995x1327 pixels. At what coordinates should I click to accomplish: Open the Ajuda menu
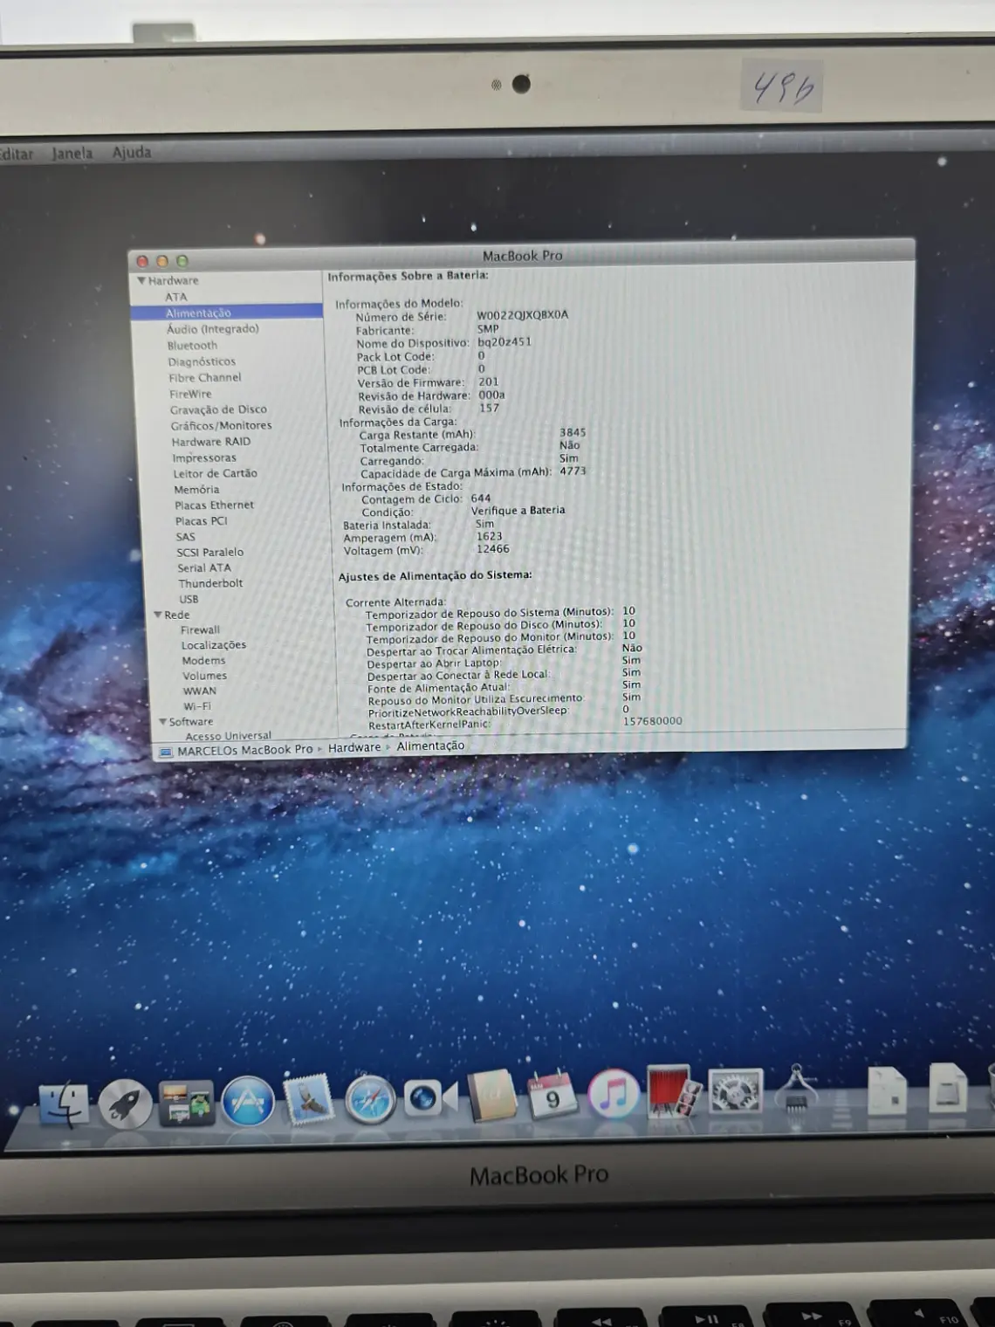pos(132,153)
